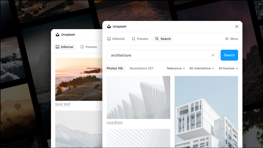The image size is (263, 148).
Task: Open Kevin Wolf's profile link
Action: pyautogui.click(x=63, y=104)
